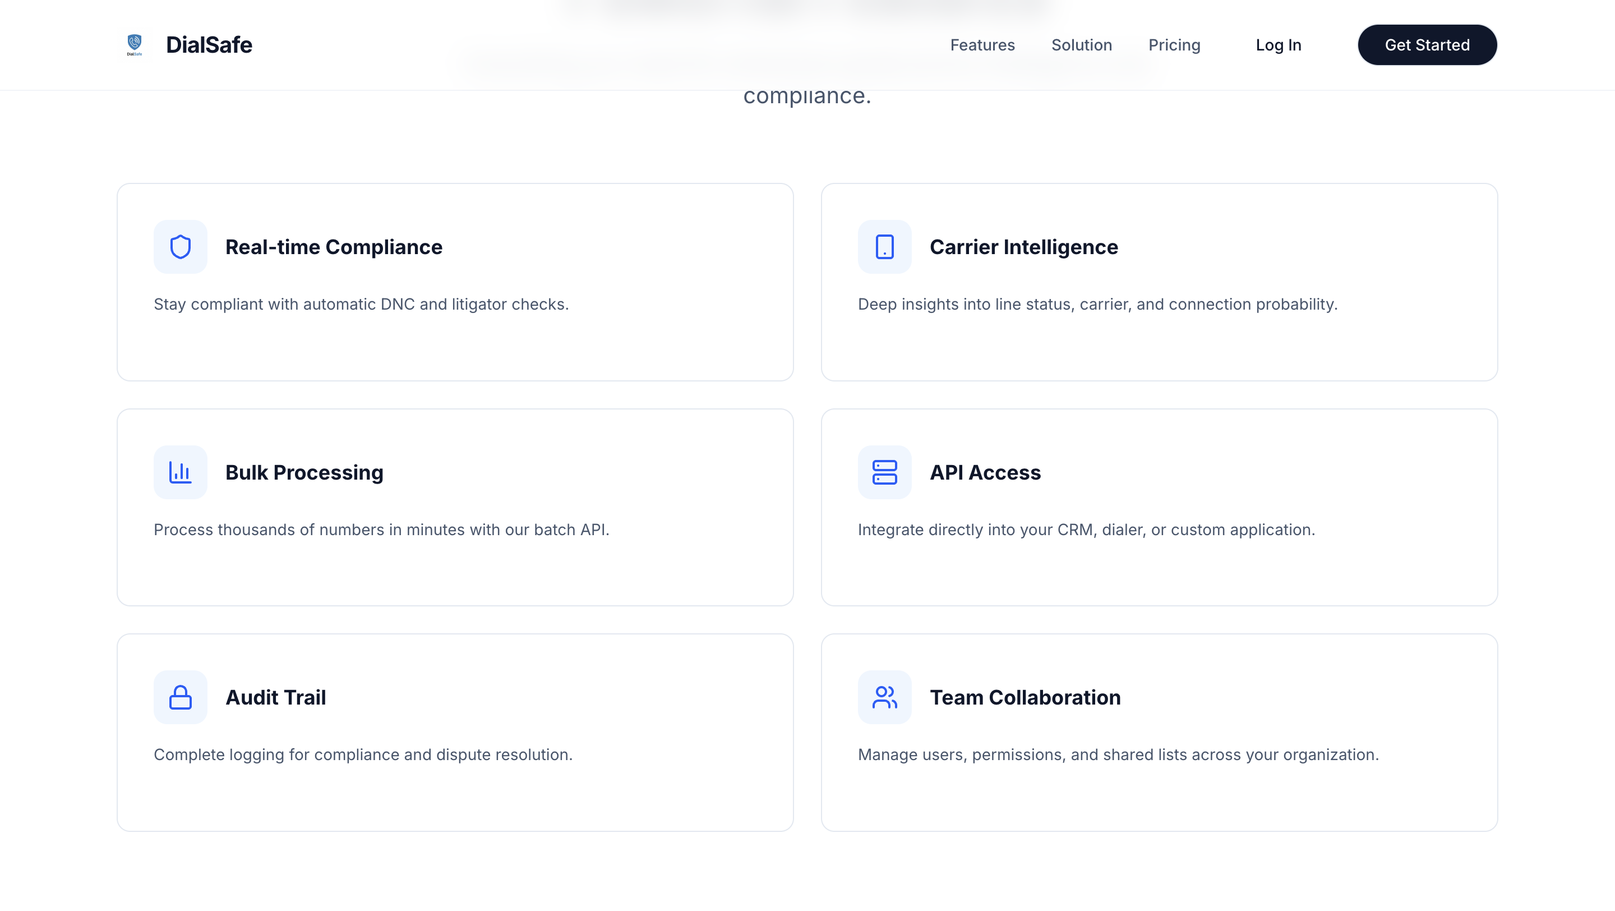Click the Team Collaboration users icon
The height and width of the screenshot is (911, 1615).
point(884,697)
